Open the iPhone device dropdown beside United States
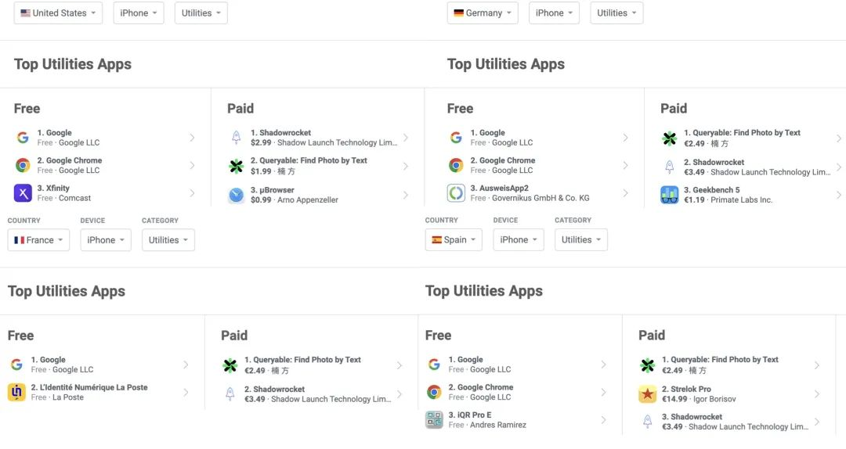The width and height of the screenshot is (846, 449). [x=138, y=13]
